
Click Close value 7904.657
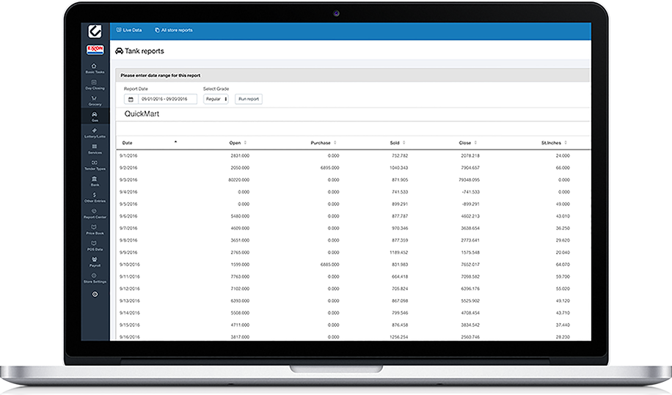tap(470, 168)
